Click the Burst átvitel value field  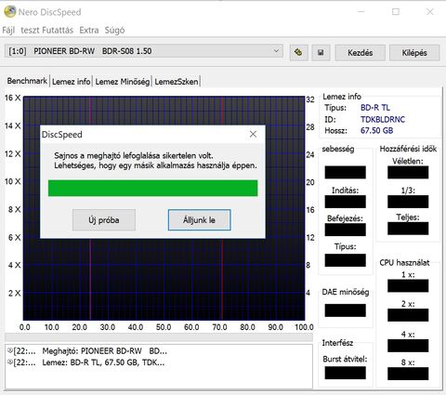[x=345, y=373]
